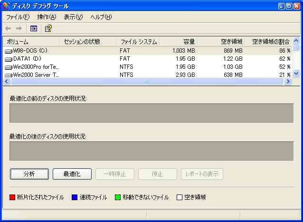Toggle the console tree pane icon
This screenshot has height=222, width=303.
tap(34, 28)
